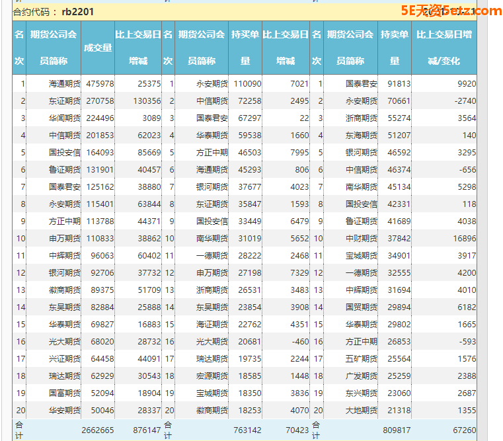Select the value 164093 for 国投安信
Screen dimensions: 503x441
point(100,153)
